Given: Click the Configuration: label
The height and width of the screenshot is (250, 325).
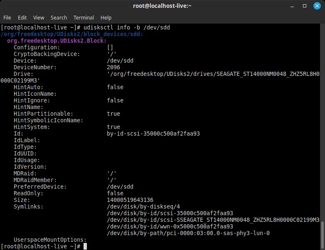Looking at the screenshot, I should pyautogui.click(x=37, y=47).
